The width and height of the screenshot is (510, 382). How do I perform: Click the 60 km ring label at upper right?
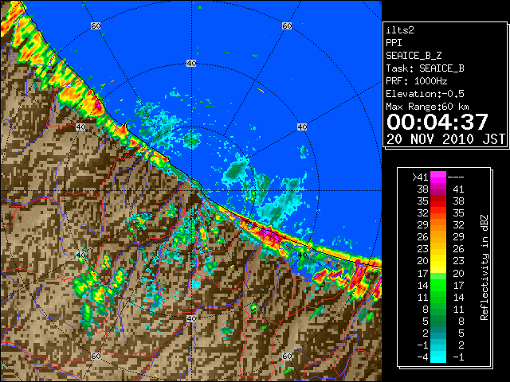point(287,25)
